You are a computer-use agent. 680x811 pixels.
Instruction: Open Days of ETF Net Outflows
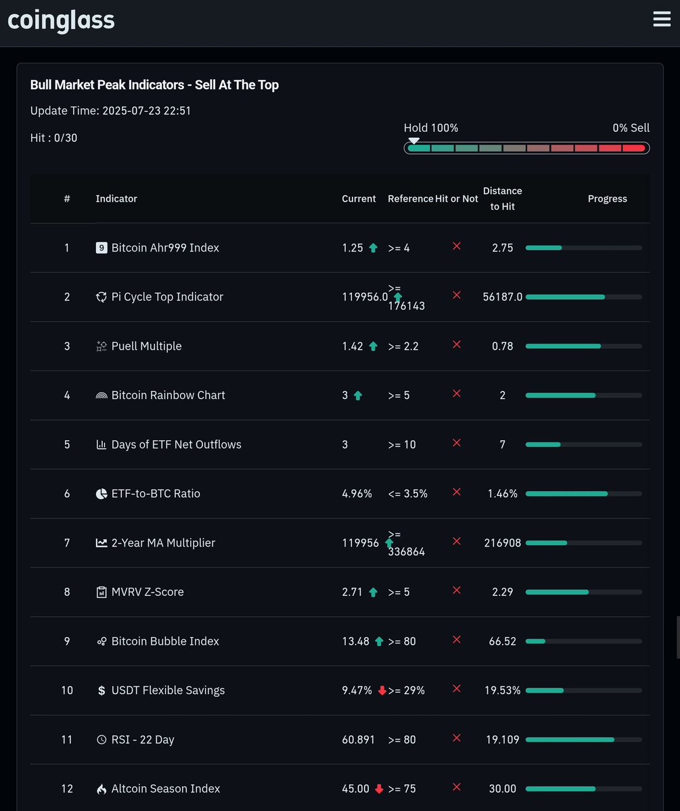tap(177, 444)
